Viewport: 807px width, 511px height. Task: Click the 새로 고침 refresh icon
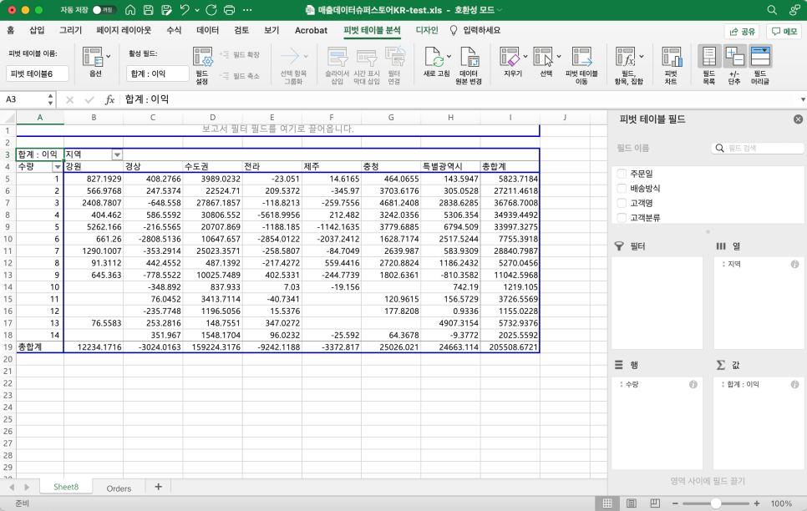coord(433,58)
